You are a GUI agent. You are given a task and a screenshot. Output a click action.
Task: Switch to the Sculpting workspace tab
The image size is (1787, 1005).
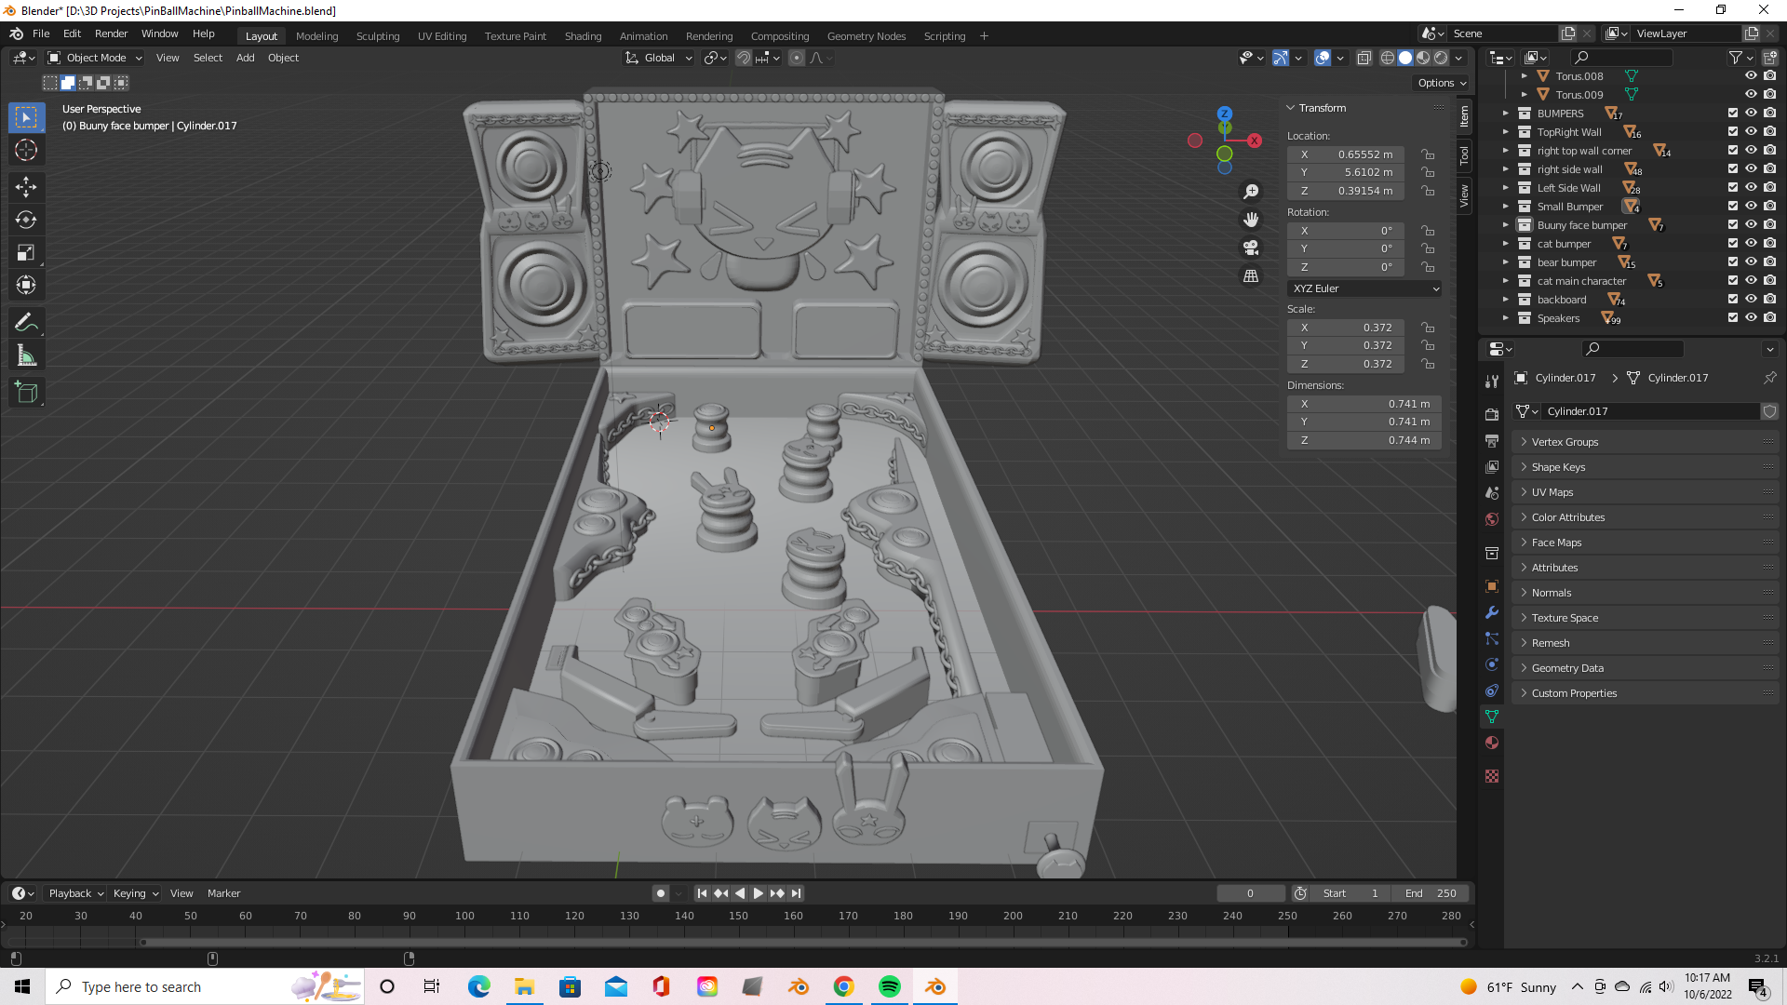click(377, 36)
